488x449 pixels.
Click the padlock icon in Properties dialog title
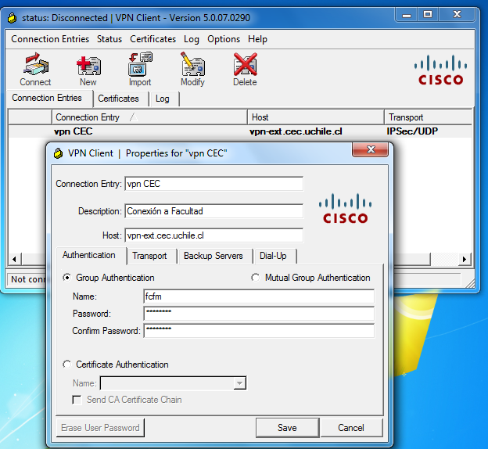coord(58,153)
